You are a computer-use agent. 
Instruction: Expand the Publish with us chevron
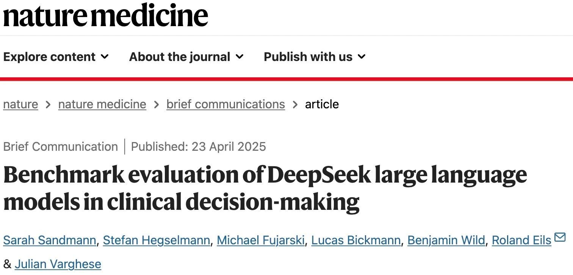[x=362, y=57]
